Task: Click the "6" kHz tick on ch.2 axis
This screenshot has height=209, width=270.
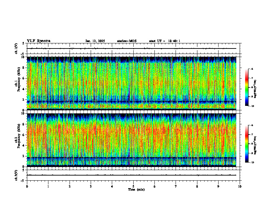Action: (24, 135)
